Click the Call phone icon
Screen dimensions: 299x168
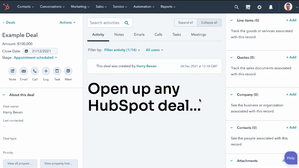35,71
